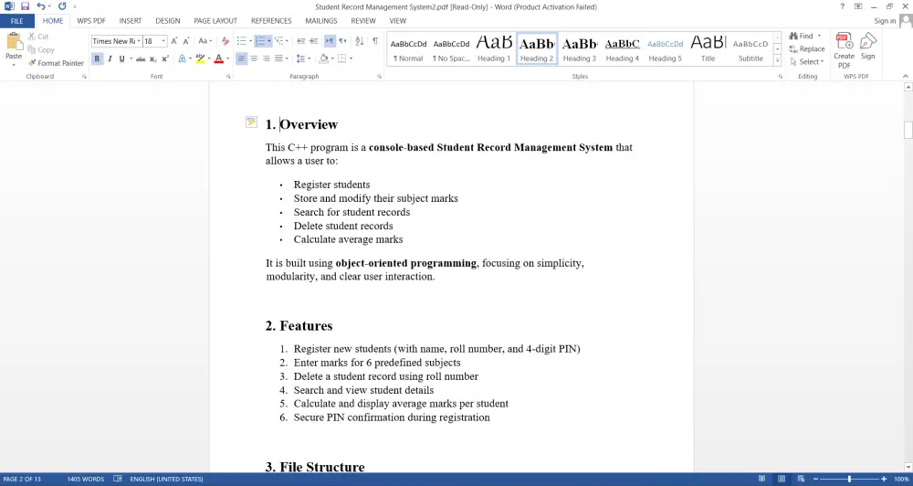Click the Redo repeat icon
The width and height of the screenshot is (913, 486).
click(x=62, y=6)
